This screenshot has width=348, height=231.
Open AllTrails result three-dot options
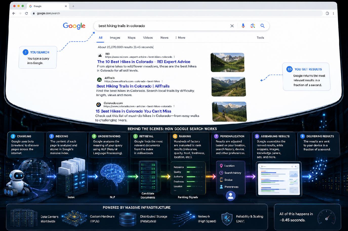coord(162,81)
